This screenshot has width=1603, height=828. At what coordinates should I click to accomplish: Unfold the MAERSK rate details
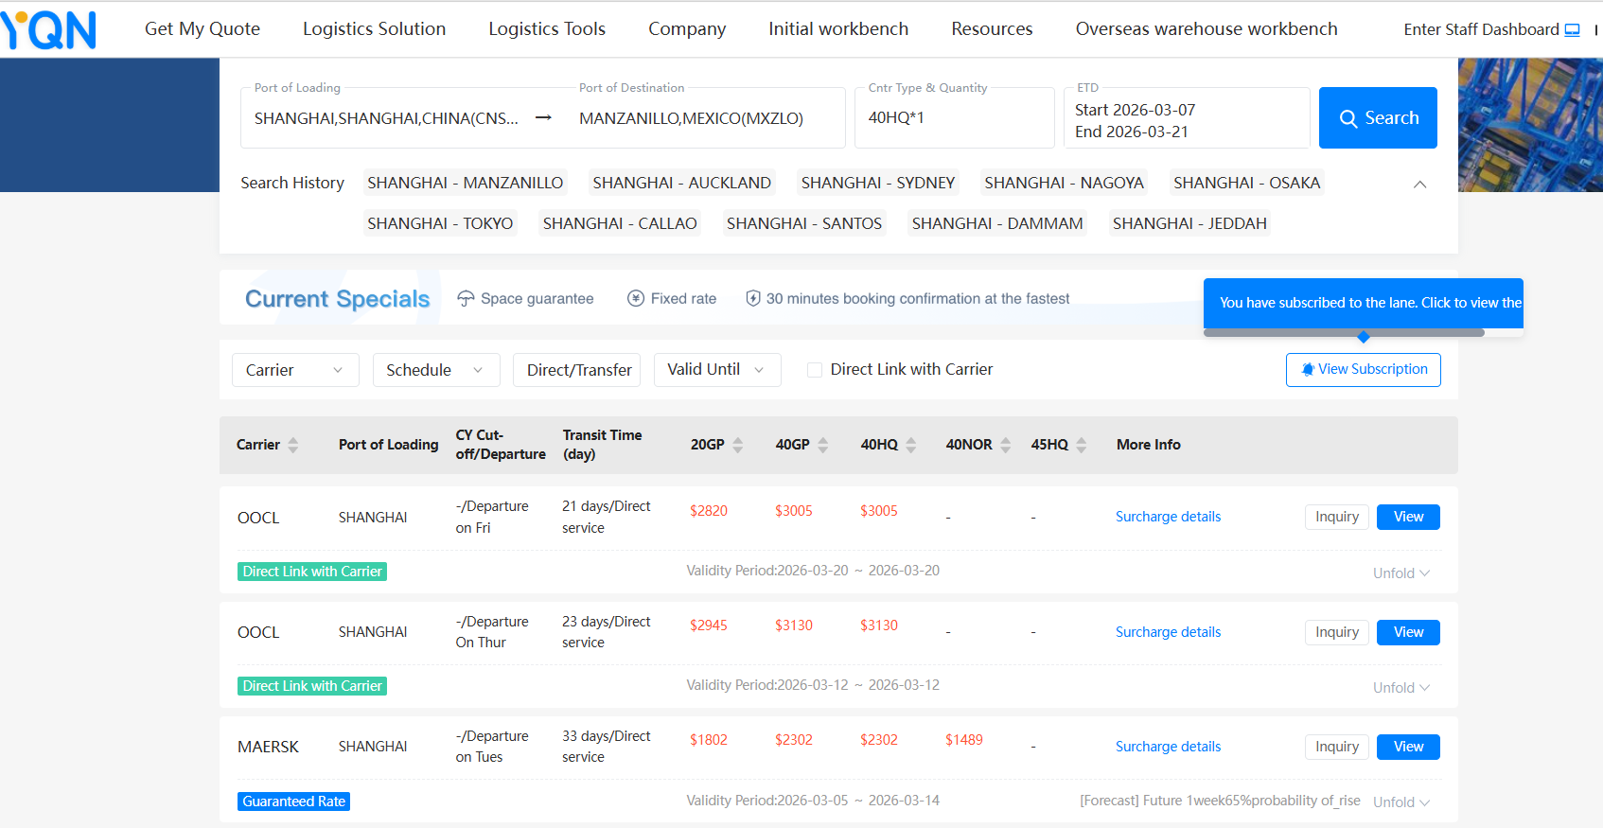1401,802
